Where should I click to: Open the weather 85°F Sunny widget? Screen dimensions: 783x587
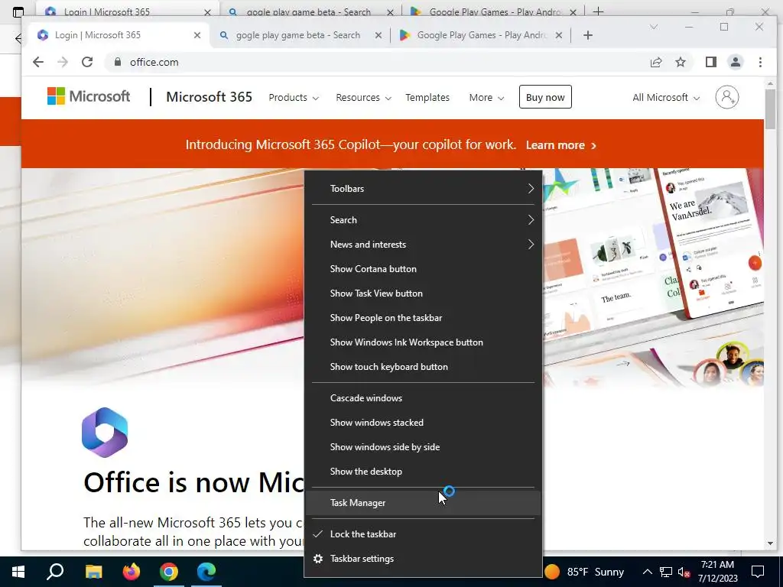(x=585, y=572)
